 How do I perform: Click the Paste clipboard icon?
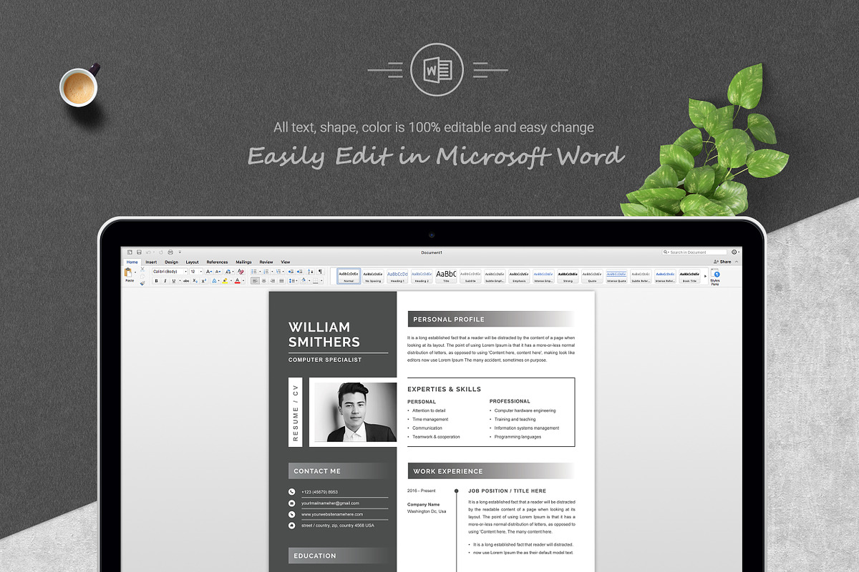pyautogui.click(x=128, y=272)
